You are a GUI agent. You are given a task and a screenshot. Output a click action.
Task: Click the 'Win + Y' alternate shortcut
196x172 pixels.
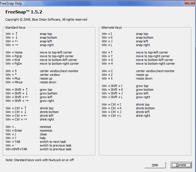[107, 56]
